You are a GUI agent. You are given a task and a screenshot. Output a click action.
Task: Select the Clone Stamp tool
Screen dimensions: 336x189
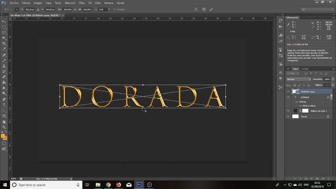tap(4, 66)
